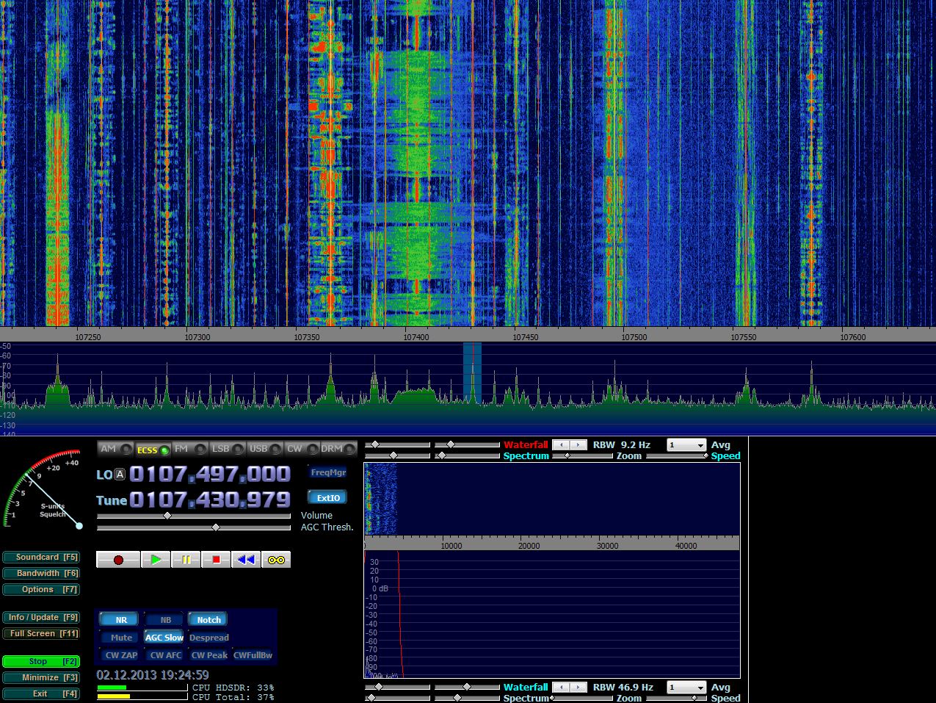Select USB demodulation mode
The image size is (936, 703).
click(258, 449)
